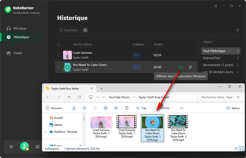Image resolution: width=246 pixels, height=158 pixels.
Task: Open Accueil in navigation pane
Action: click(56, 118)
